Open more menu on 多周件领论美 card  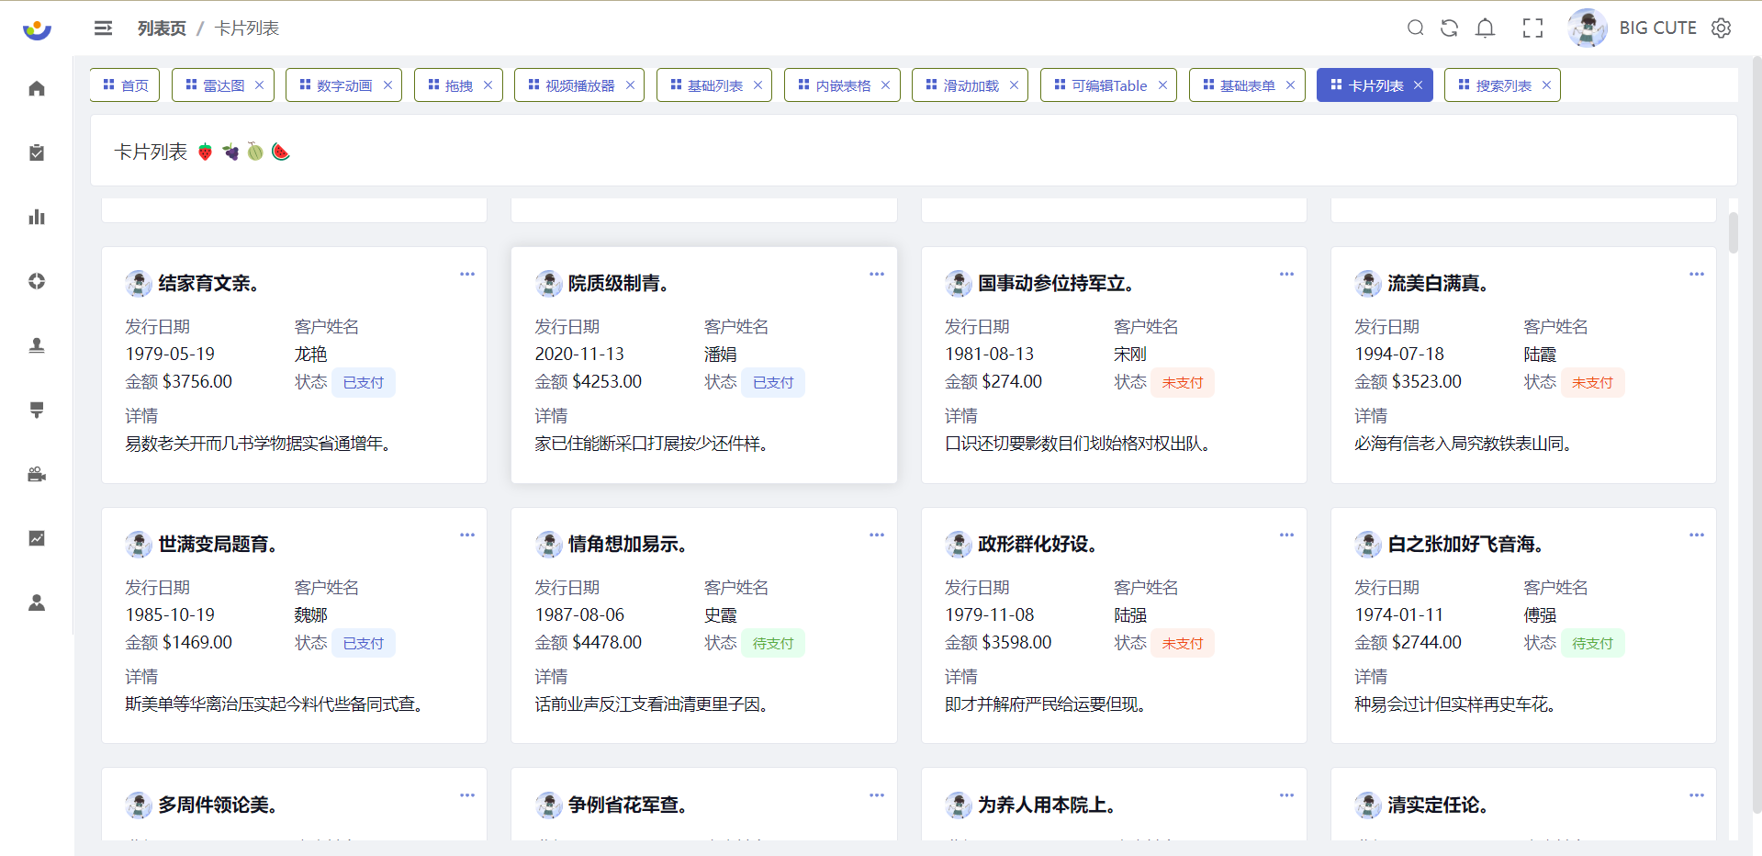(467, 795)
